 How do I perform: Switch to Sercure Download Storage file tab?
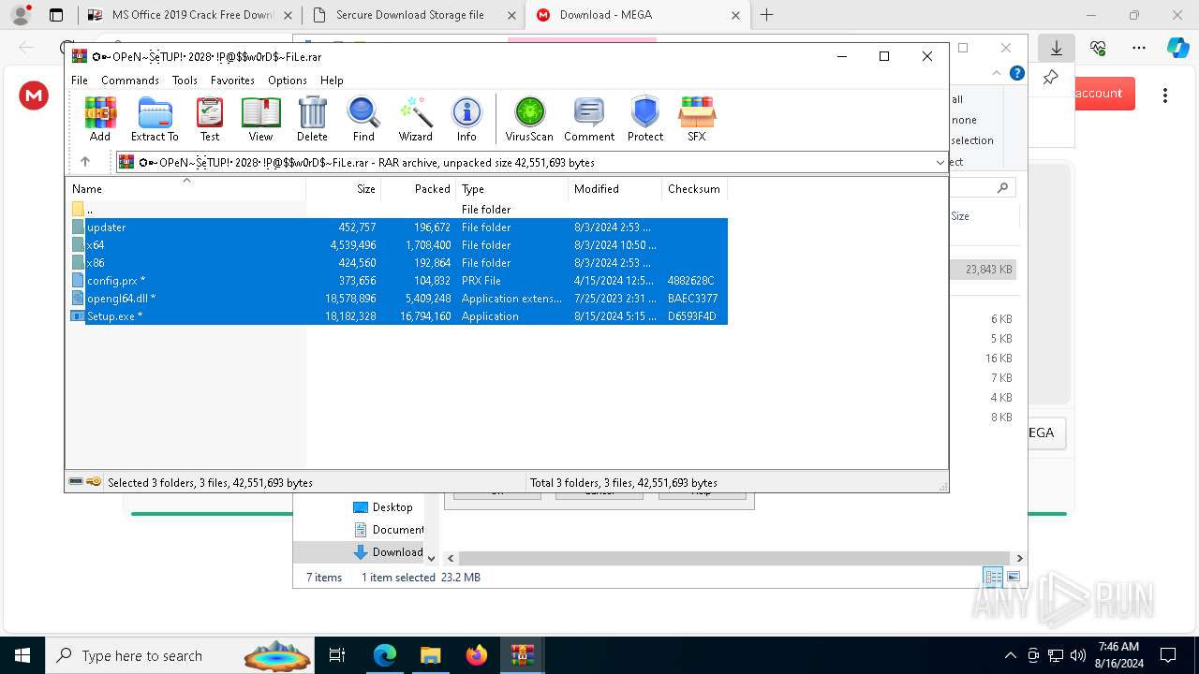pos(412,15)
